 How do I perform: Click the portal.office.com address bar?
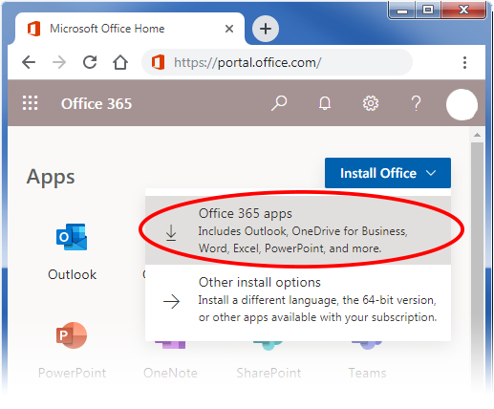(x=277, y=62)
